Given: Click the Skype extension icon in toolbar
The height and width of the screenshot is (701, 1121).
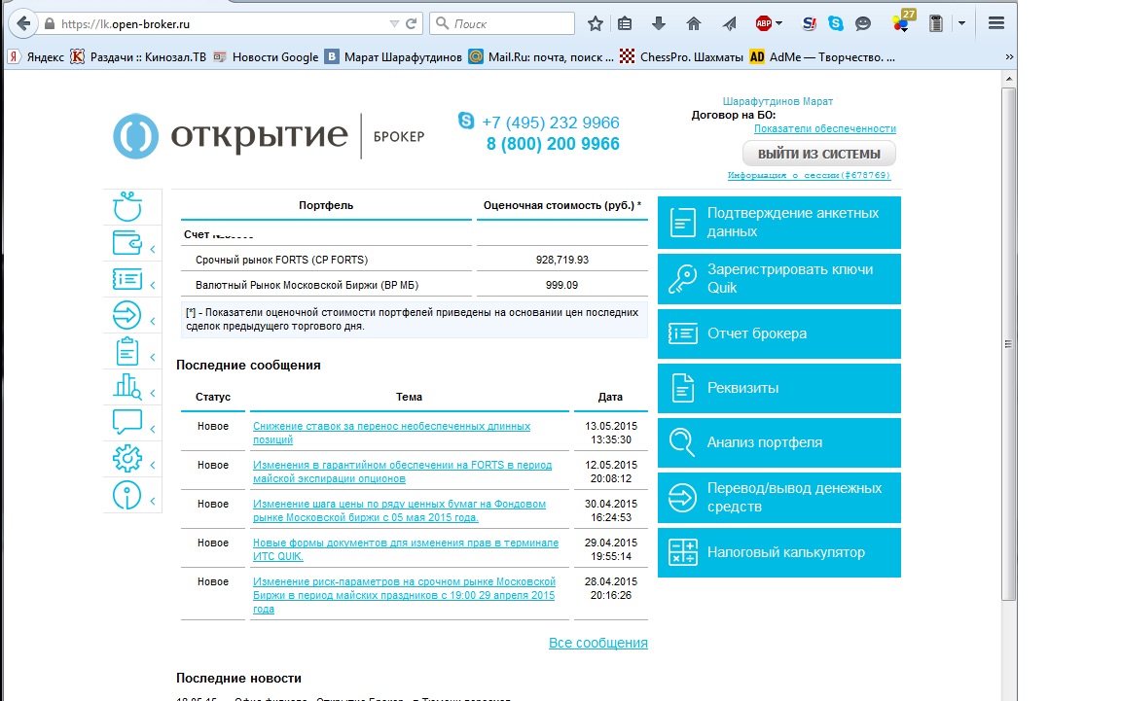Looking at the screenshot, I should pyautogui.click(x=836, y=23).
